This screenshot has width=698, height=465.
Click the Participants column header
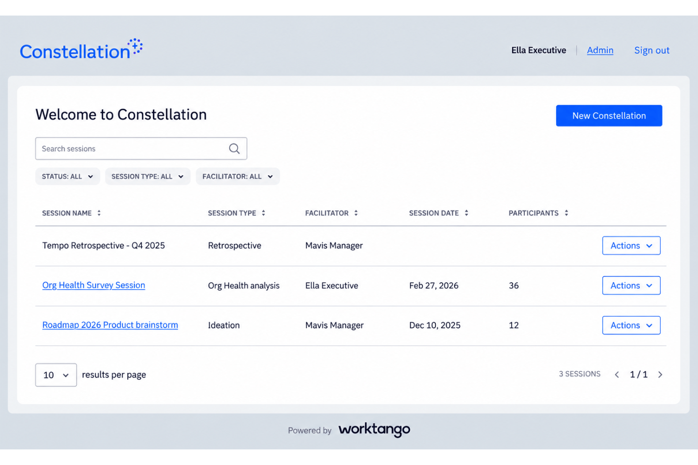click(x=533, y=213)
